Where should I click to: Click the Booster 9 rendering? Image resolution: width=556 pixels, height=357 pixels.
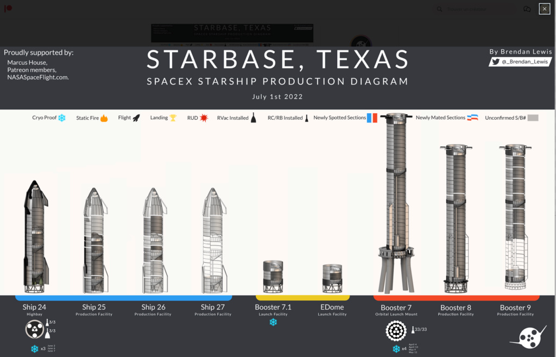515,217
